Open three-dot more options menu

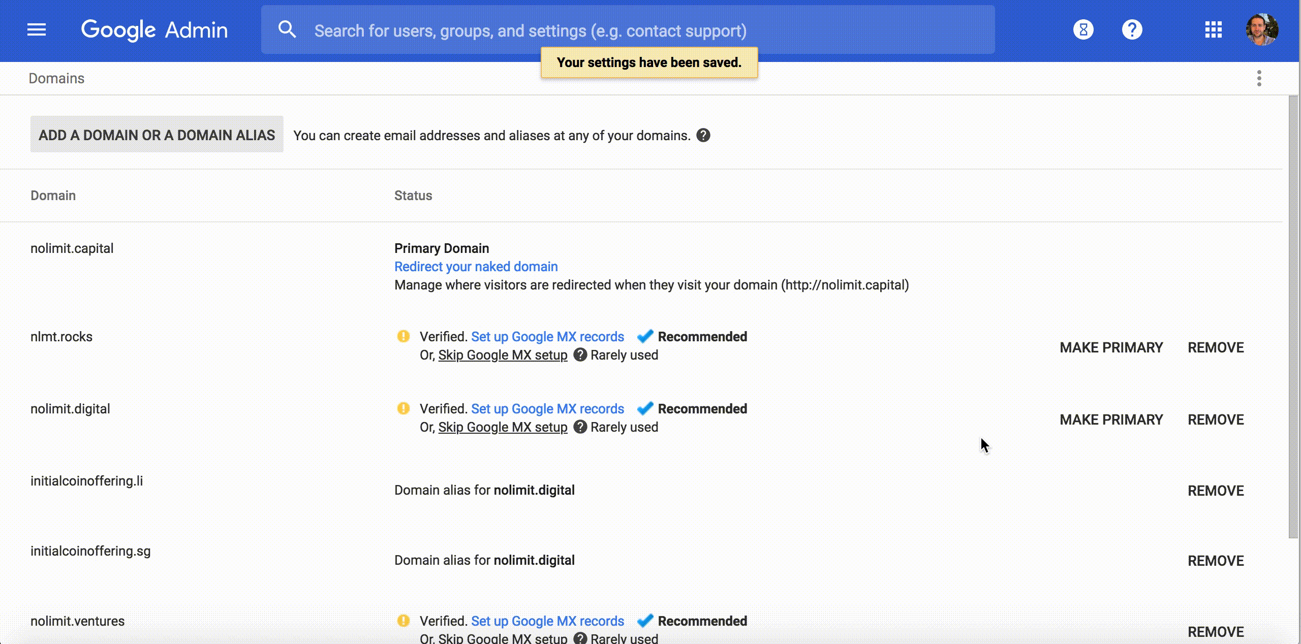point(1259,78)
